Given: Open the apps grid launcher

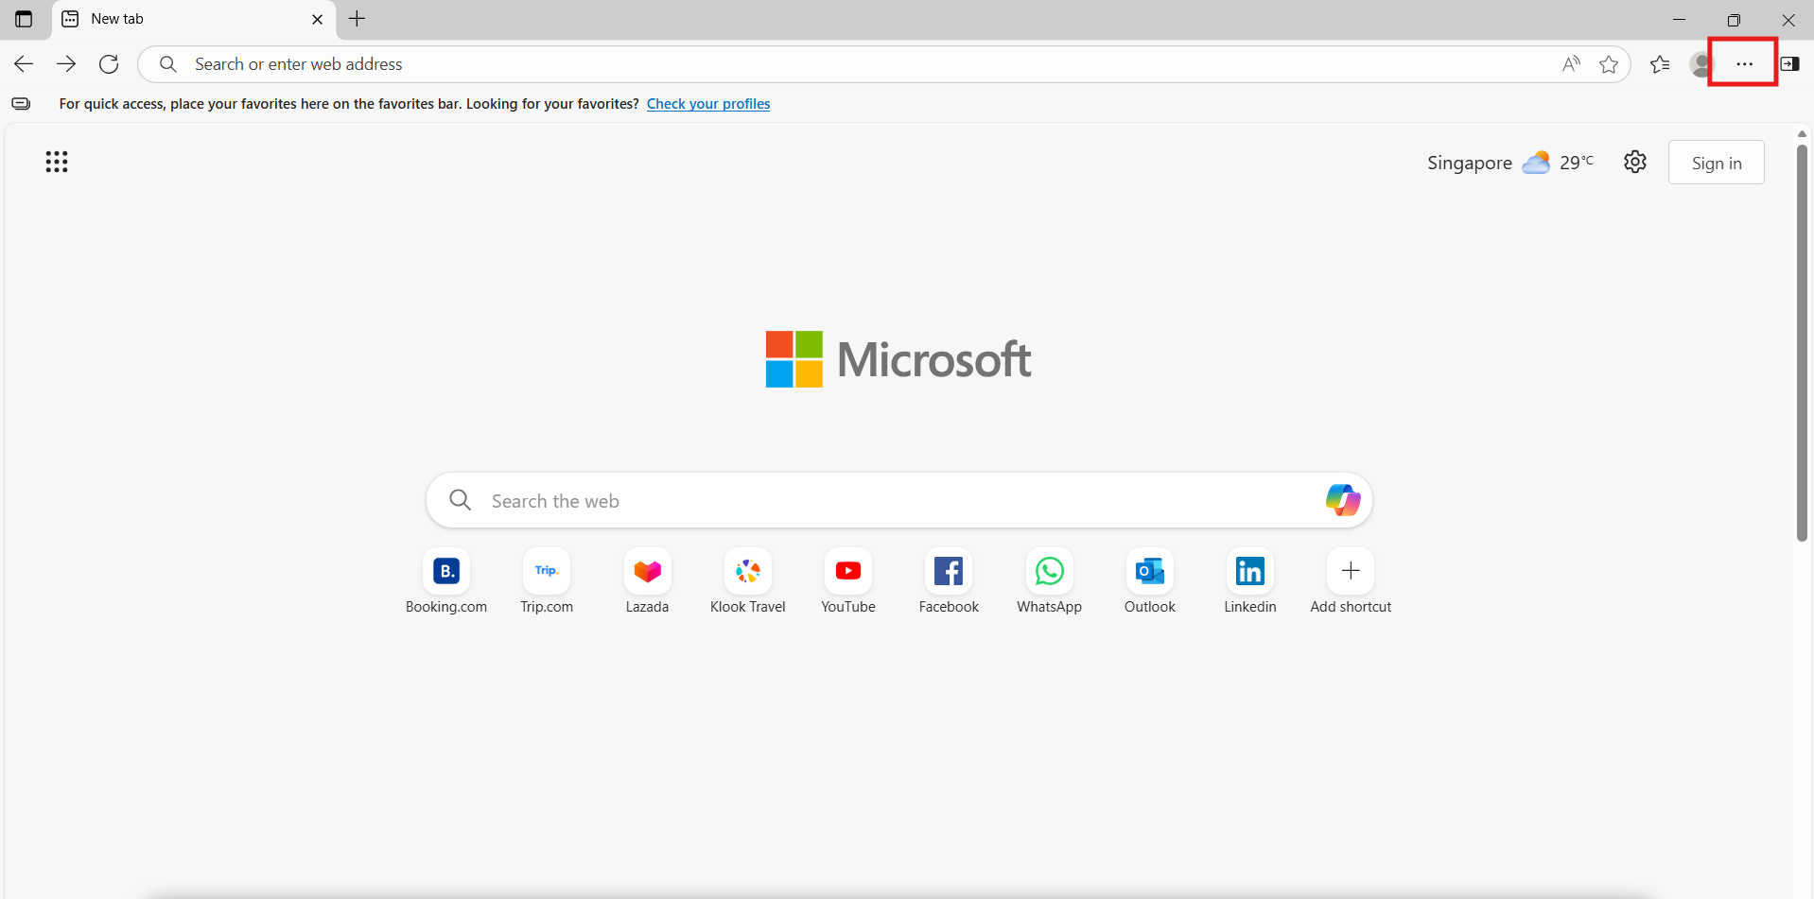Looking at the screenshot, I should tap(57, 162).
